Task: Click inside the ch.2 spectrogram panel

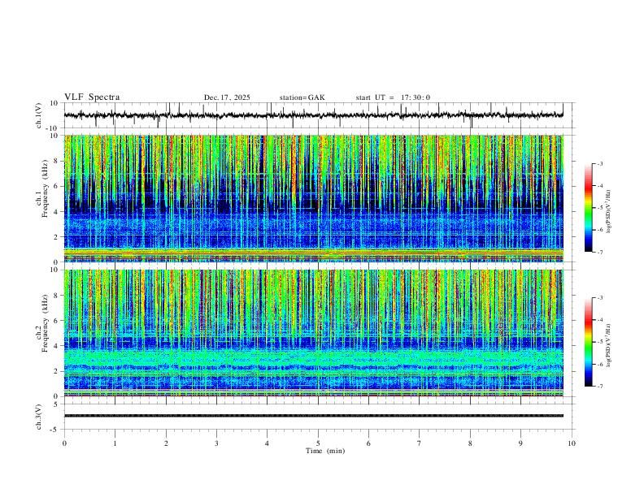Action: coord(313,333)
